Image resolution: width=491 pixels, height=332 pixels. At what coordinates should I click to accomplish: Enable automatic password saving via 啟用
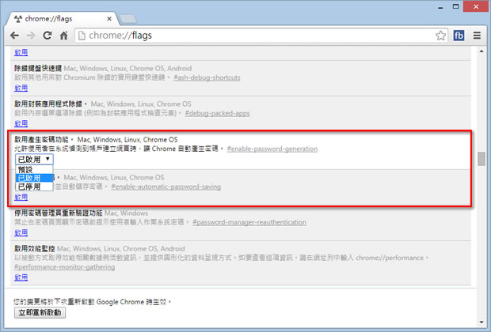[x=21, y=197]
